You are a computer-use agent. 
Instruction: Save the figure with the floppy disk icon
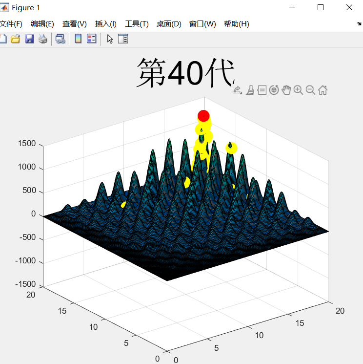29,39
